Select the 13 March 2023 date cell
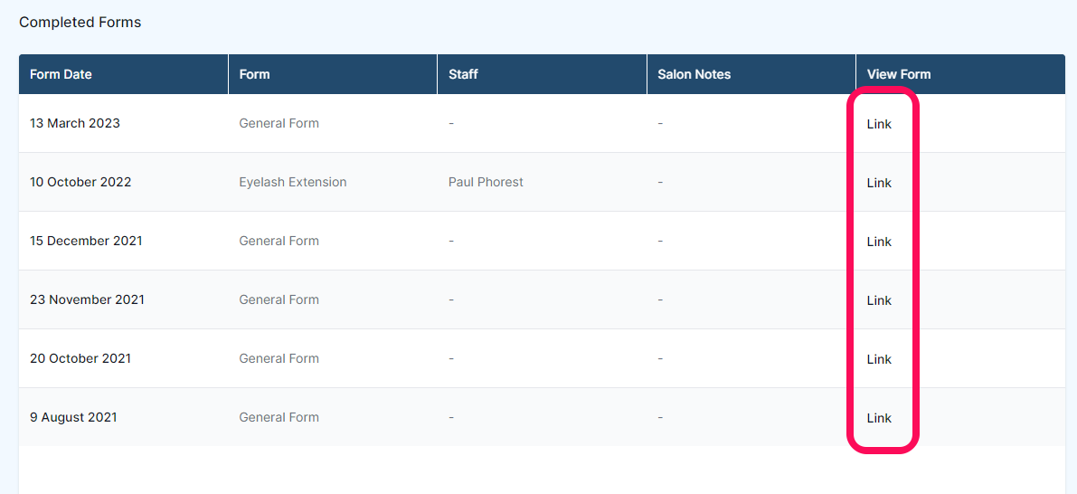The image size is (1077, 494). click(x=75, y=124)
